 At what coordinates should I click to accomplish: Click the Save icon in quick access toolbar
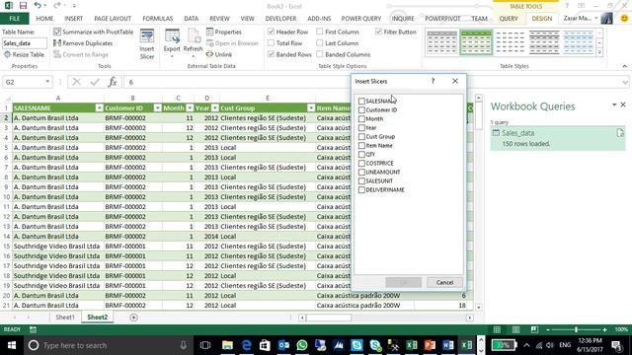23,6
